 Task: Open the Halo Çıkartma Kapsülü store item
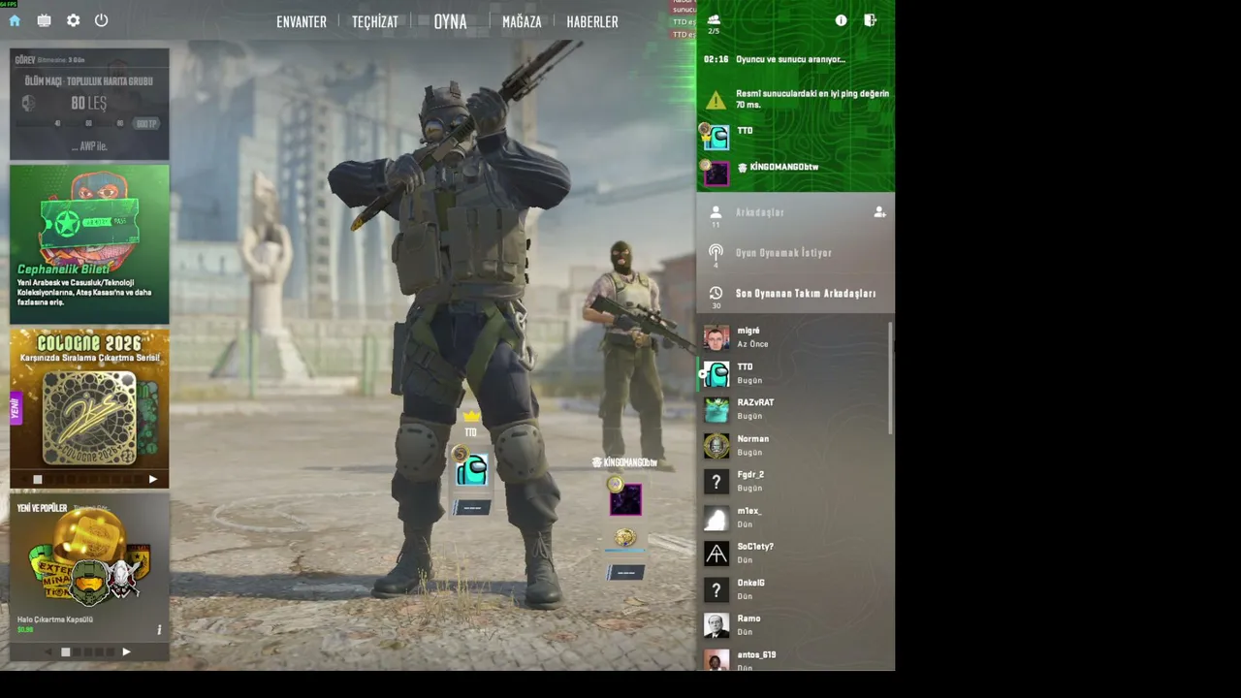pos(89,568)
